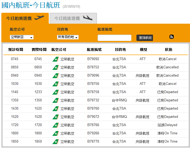The height and width of the screenshot is (149, 190).
Task: Click the 預計時間 column header
Action: click(16, 49)
